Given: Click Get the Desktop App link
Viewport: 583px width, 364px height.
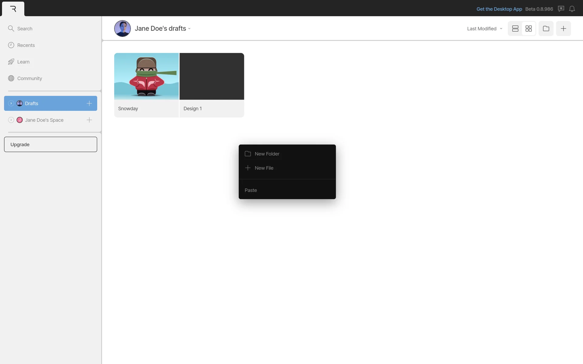Looking at the screenshot, I should [x=499, y=9].
